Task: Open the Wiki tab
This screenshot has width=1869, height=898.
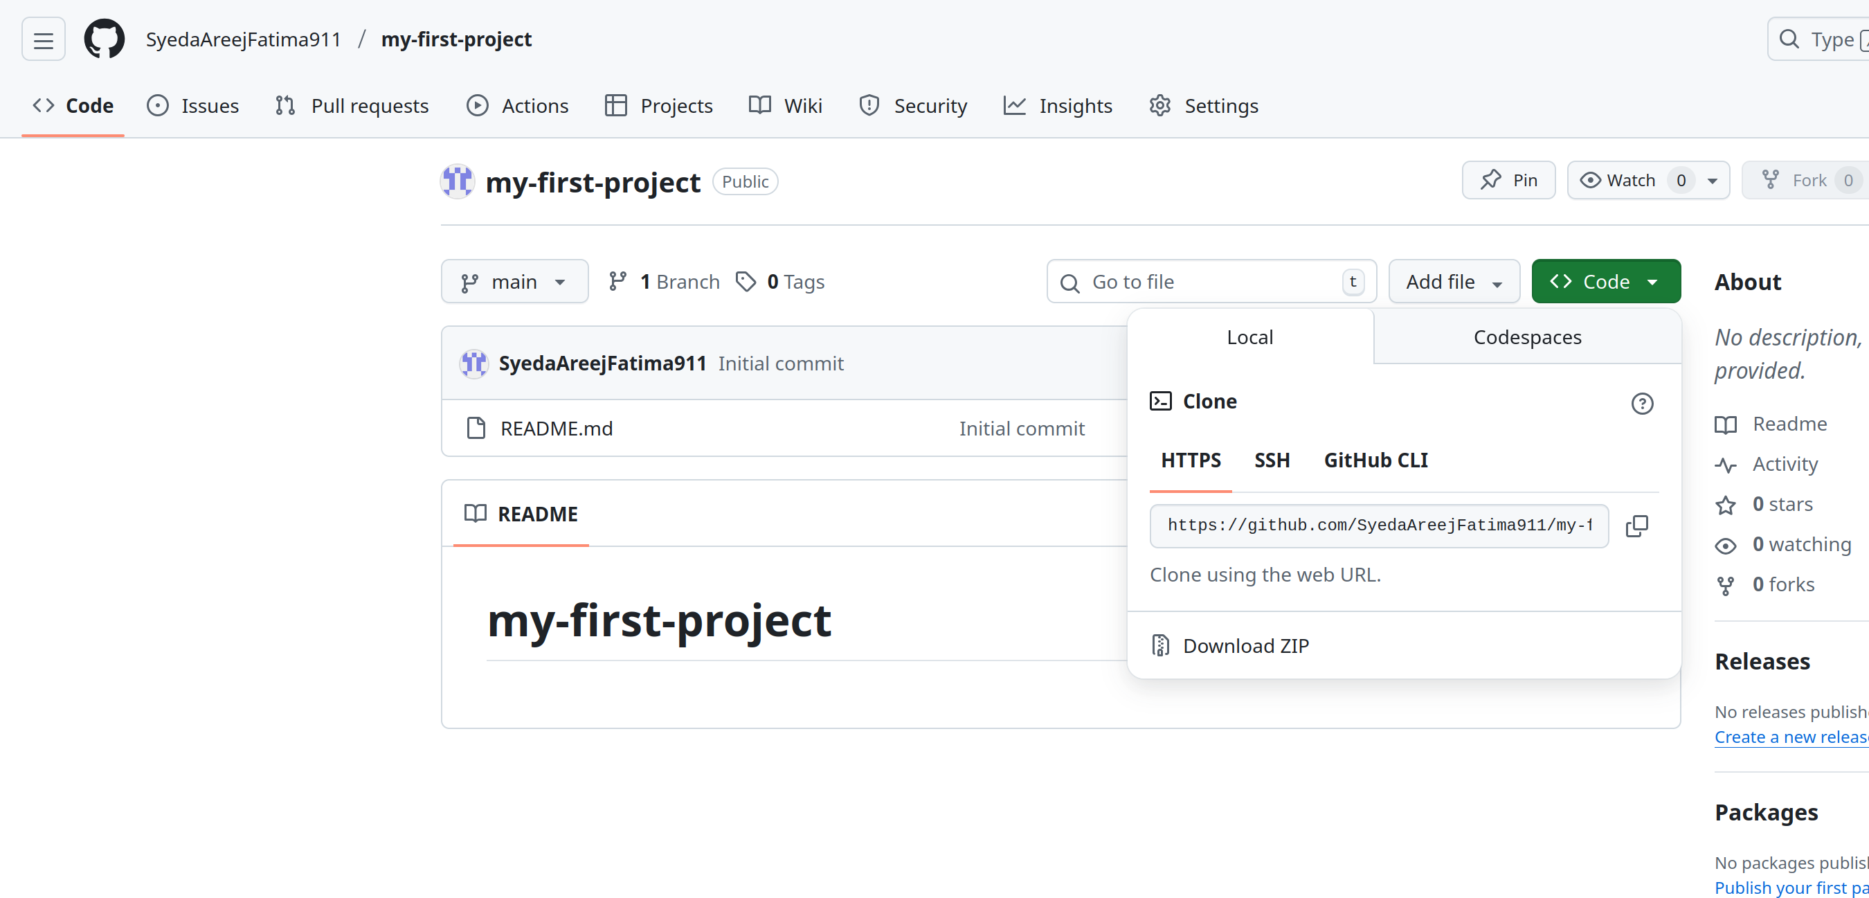Action: tap(786, 106)
